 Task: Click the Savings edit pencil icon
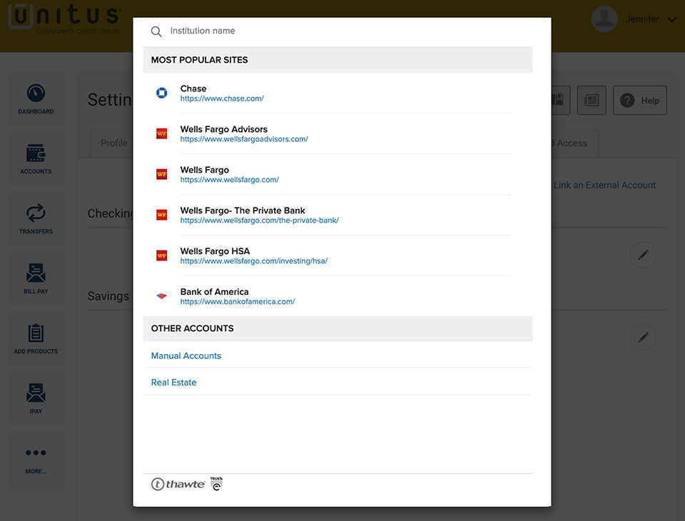click(643, 338)
